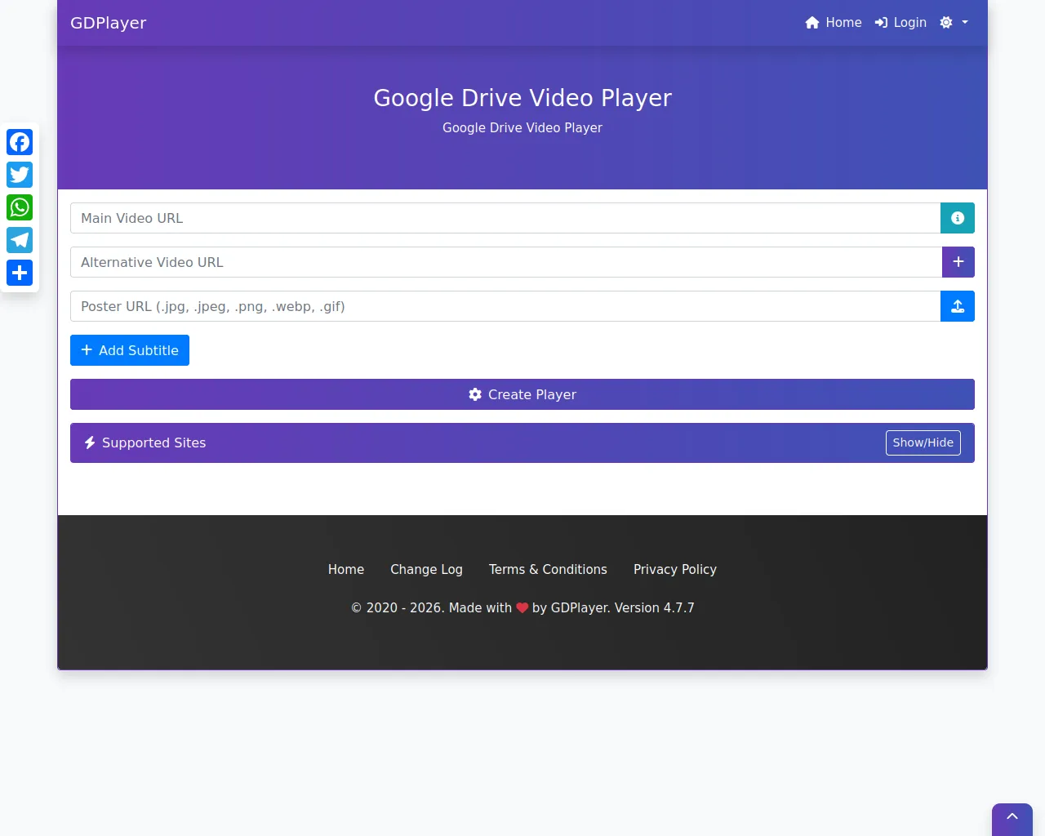The width and height of the screenshot is (1045, 836).
Task: Go to Home in the navbar
Action: [x=834, y=23]
